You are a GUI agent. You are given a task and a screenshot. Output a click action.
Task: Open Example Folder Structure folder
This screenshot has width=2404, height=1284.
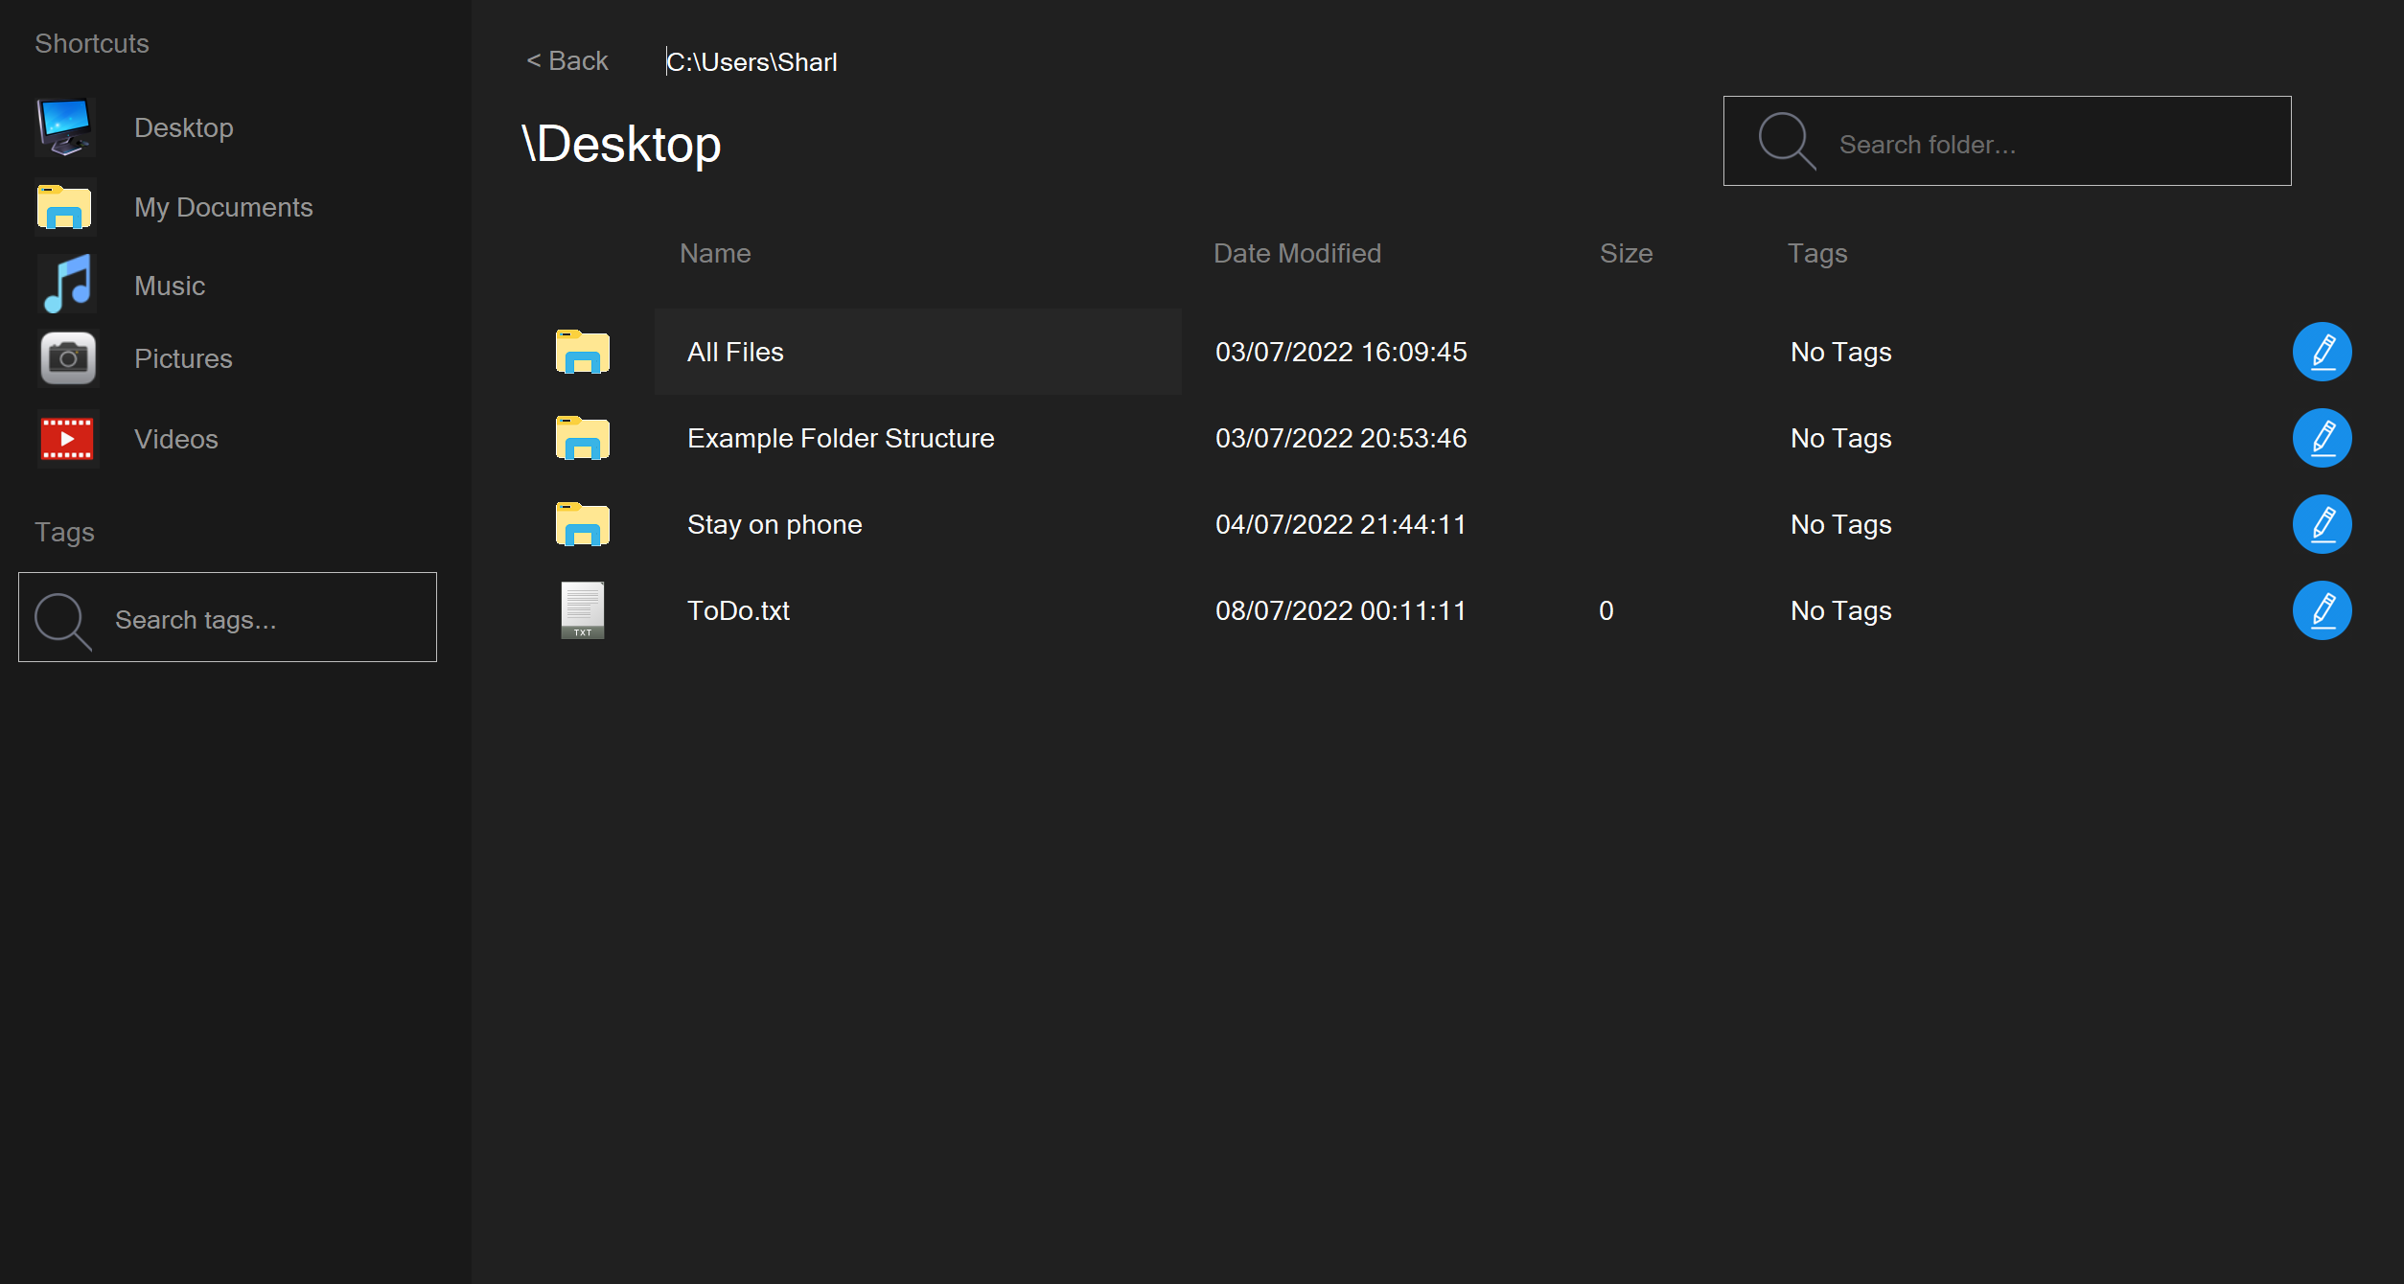coord(840,438)
